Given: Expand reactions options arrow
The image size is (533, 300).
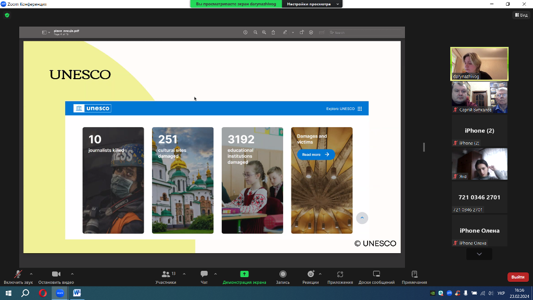Looking at the screenshot, I should point(320,274).
